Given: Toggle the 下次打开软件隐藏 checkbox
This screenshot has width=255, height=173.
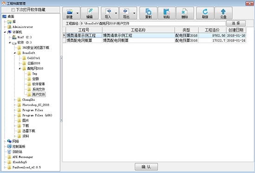Looking at the screenshot, I should pyautogui.click(x=13, y=10).
